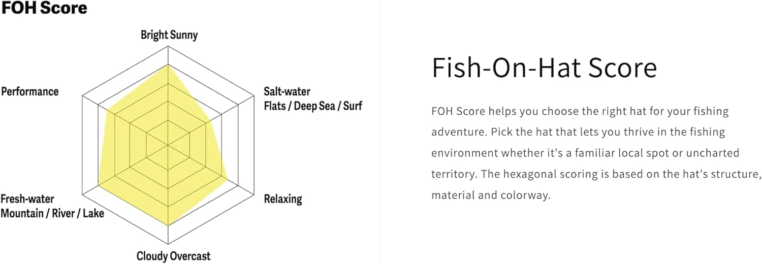Image resolution: width=762 pixels, height=264 pixels.
Task: Click the Relaxing axis label
Action: (x=283, y=199)
